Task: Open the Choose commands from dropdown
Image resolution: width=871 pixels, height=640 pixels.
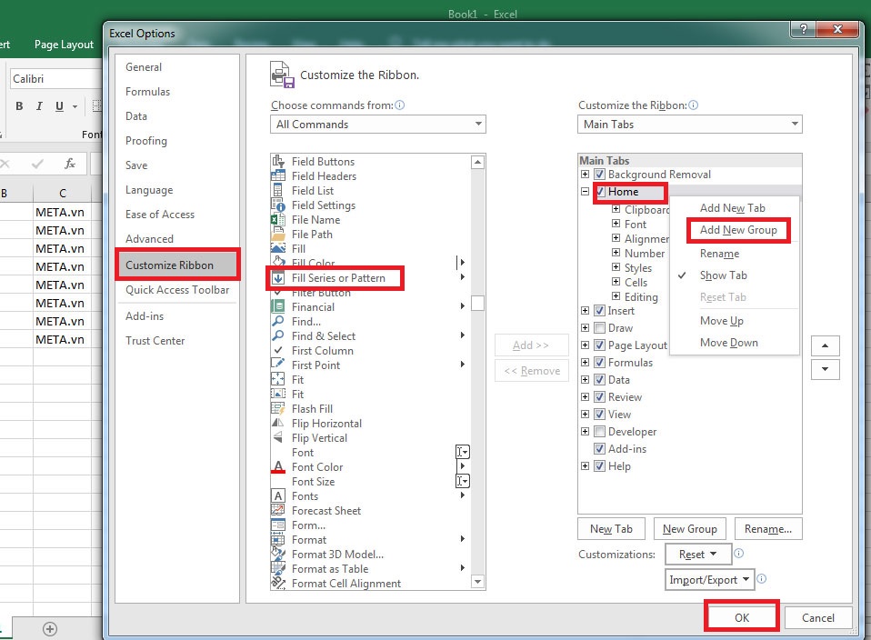Action: pyautogui.click(x=377, y=124)
